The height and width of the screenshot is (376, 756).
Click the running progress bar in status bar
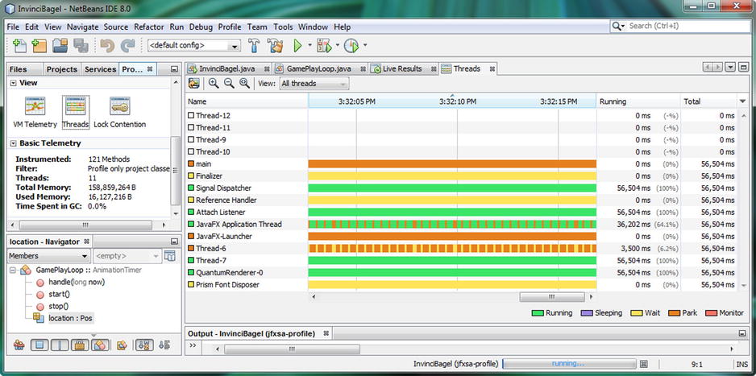(x=569, y=363)
